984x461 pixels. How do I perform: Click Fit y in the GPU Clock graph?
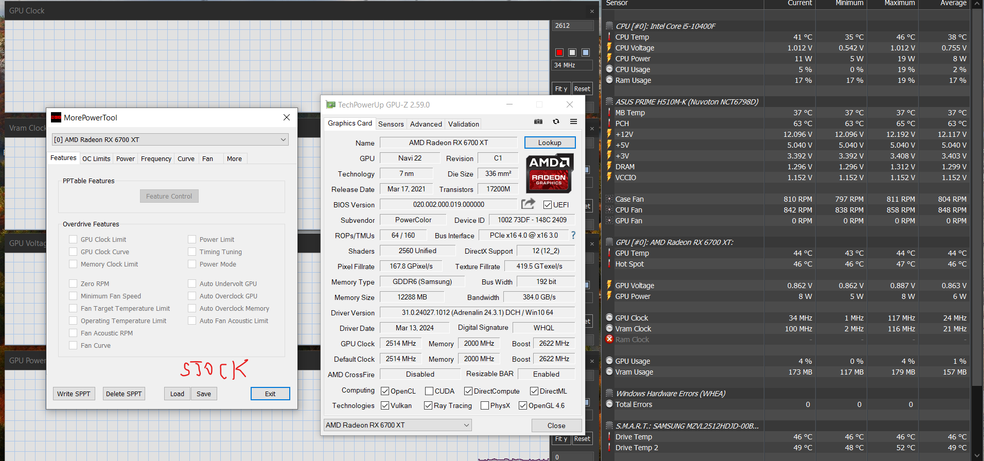[x=561, y=88]
